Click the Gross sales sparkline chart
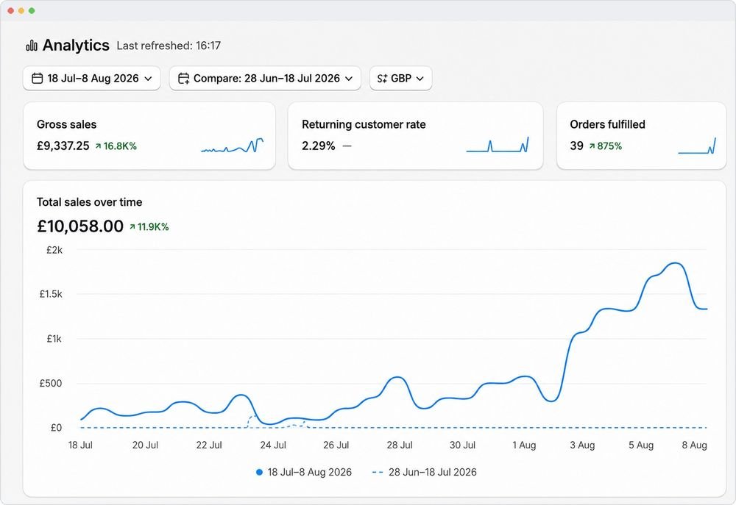 click(x=233, y=146)
